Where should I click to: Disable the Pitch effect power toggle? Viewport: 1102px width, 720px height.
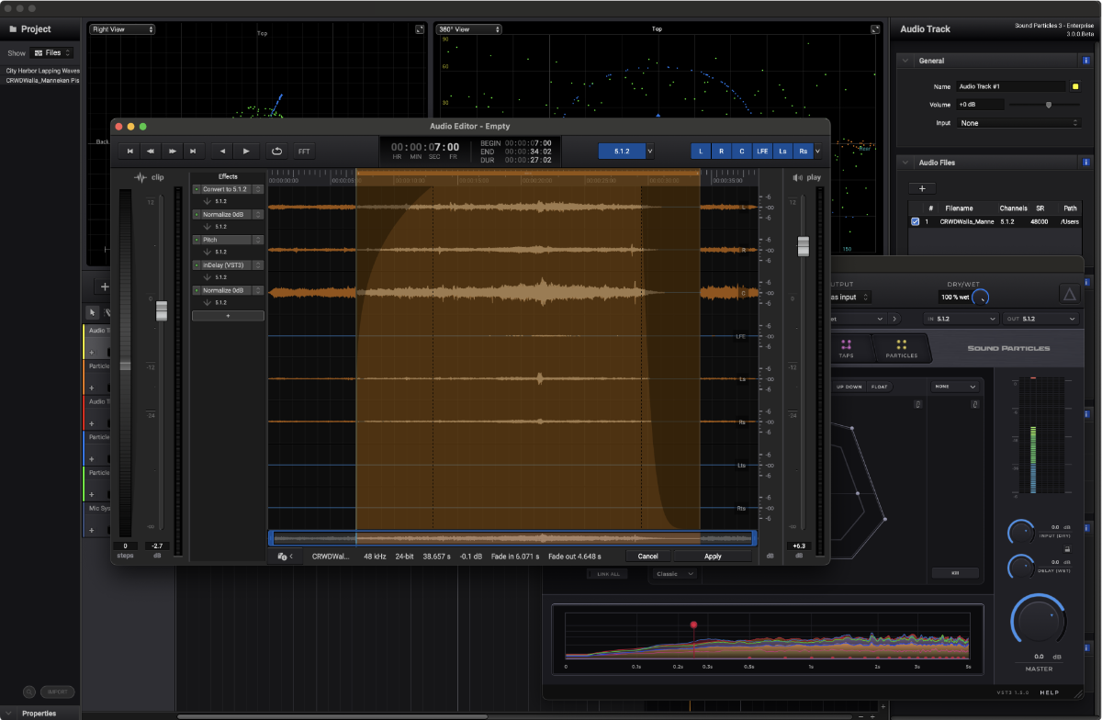[197, 240]
